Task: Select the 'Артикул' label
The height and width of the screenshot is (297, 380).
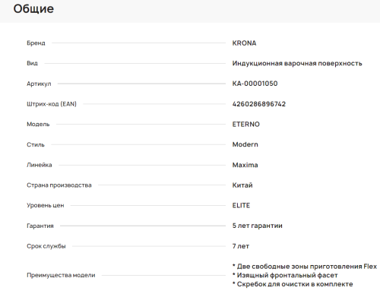Action: [x=39, y=84]
